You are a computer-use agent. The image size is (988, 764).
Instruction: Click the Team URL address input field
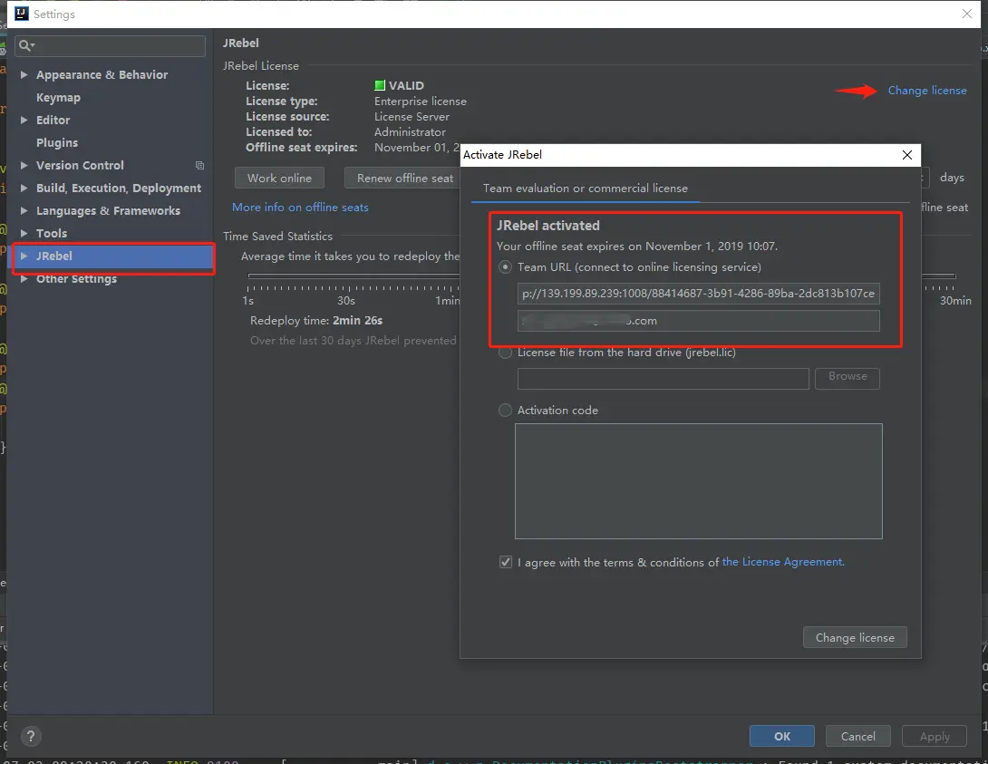pos(698,294)
